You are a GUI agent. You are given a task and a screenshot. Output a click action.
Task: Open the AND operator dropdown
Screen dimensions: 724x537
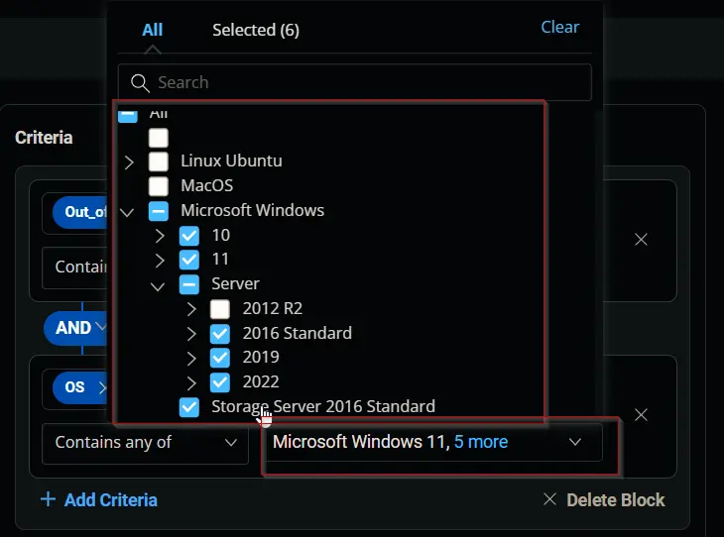[77, 328]
